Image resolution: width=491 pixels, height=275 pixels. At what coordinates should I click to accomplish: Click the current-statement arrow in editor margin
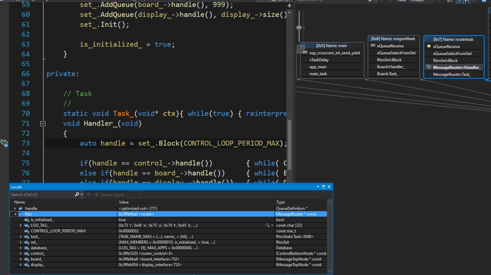pos(4,143)
